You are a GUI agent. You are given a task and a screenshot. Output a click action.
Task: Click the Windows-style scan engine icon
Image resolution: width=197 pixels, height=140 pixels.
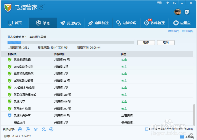51,129
